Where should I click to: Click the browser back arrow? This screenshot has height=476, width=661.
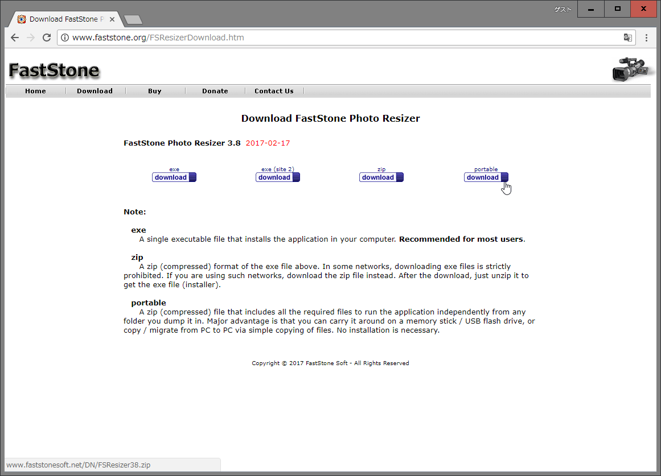click(x=15, y=38)
